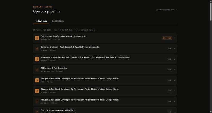Click the score badge of the Make.com Integration Specialist job
Viewport: 212px width, 113px height.
37,59
